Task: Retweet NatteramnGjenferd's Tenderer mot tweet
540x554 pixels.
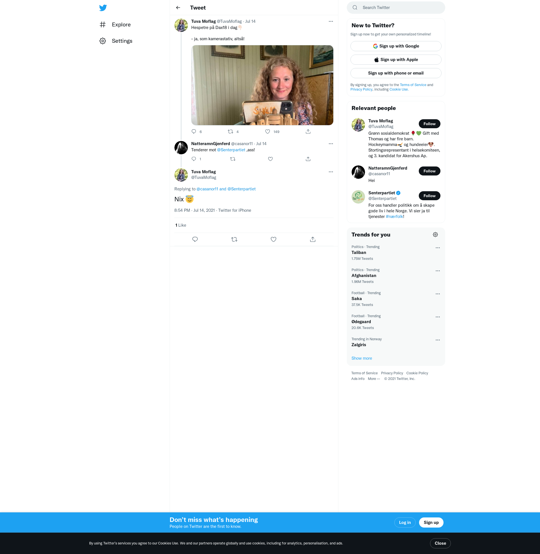Action: click(233, 159)
